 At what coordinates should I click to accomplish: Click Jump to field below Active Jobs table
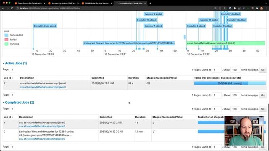216,95
